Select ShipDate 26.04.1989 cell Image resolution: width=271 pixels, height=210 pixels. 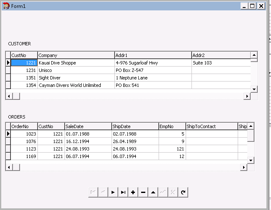click(x=135, y=141)
